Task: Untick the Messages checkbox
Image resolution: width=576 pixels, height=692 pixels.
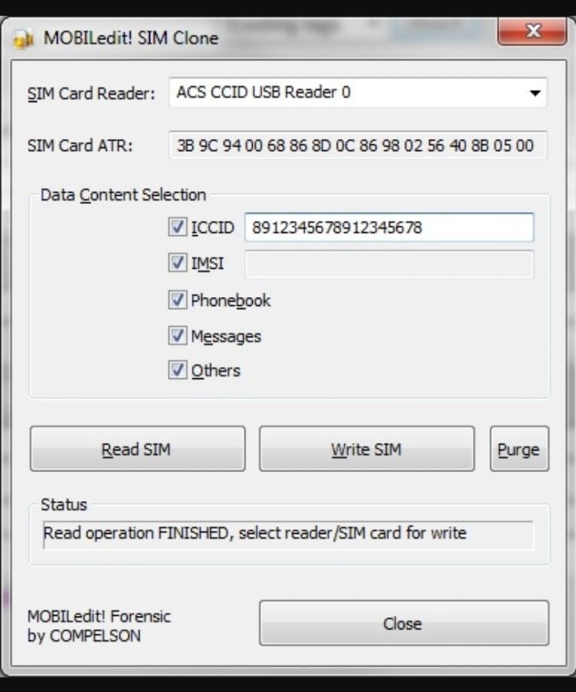Action: point(177,336)
